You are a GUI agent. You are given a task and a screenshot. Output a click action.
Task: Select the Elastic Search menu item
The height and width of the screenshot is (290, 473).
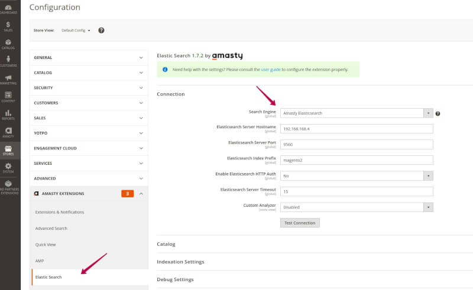click(90, 277)
